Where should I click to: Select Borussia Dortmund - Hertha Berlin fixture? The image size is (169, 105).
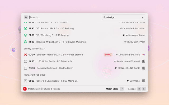pyautogui.click(x=55, y=68)
